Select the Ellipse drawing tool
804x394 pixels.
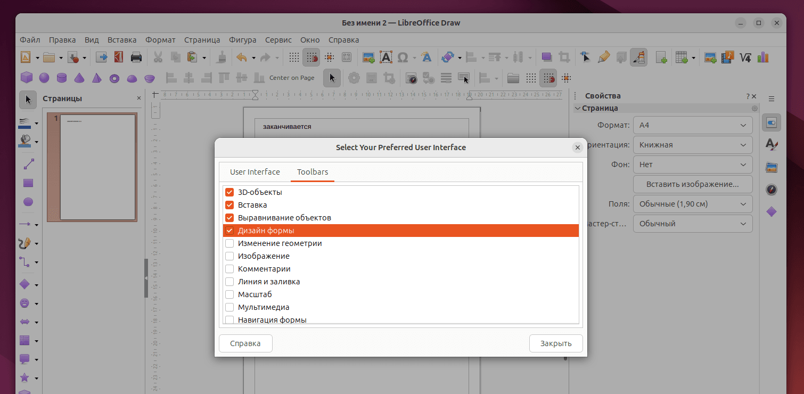tap(28, 202)
